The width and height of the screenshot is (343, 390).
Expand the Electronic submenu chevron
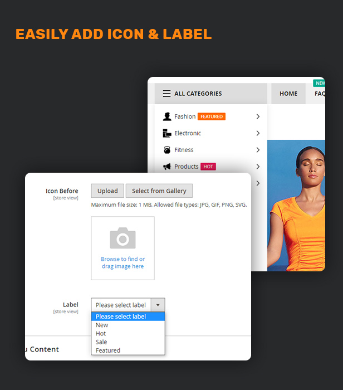(x=258, y=133)
